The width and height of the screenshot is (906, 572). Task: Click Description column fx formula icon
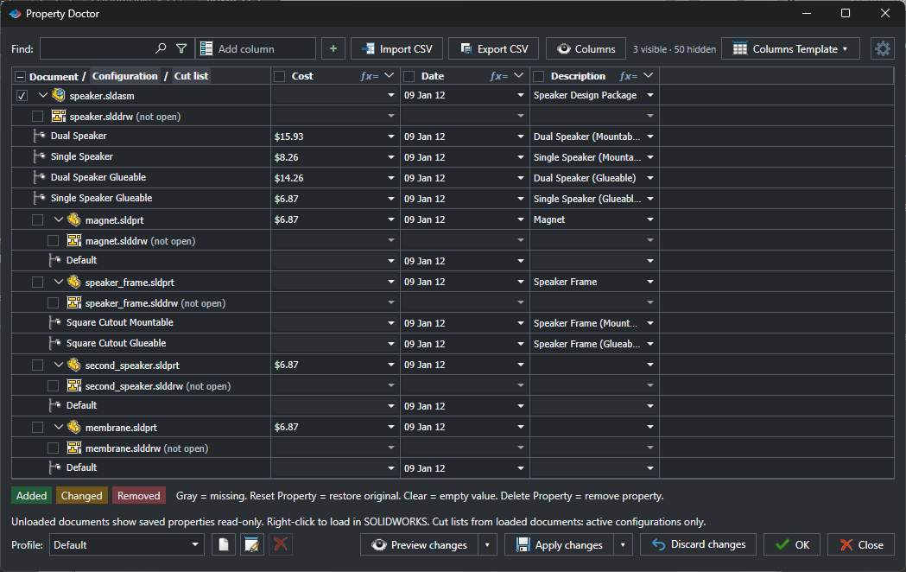click(628, 76)
